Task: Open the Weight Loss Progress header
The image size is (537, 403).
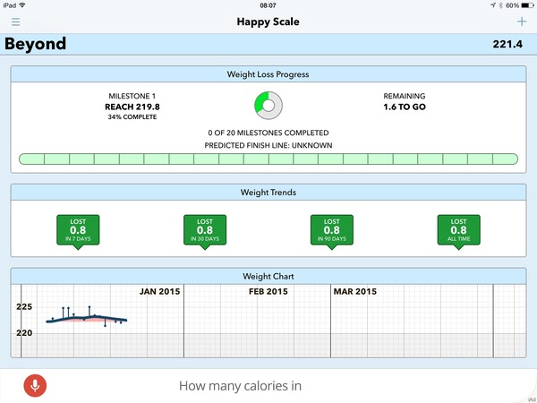Action: [x=268, y=74]
